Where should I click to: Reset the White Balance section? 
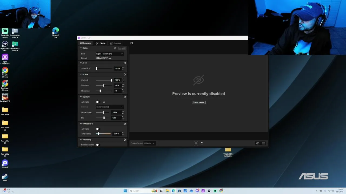125,124
